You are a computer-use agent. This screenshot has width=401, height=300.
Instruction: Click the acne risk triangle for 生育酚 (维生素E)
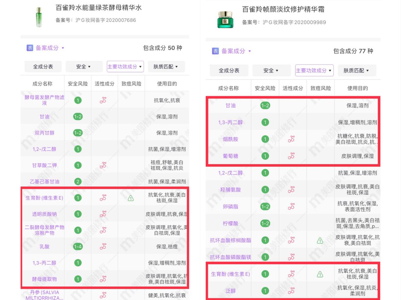point(131,198)
